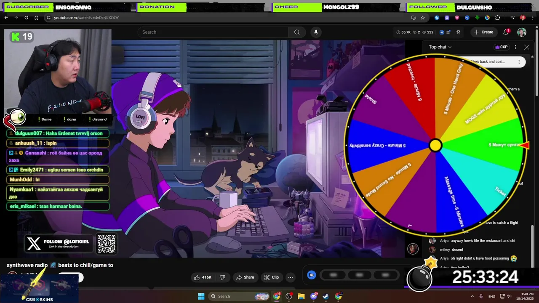Open the media control music-list icon
539x303 pixels.
[512, 18]
